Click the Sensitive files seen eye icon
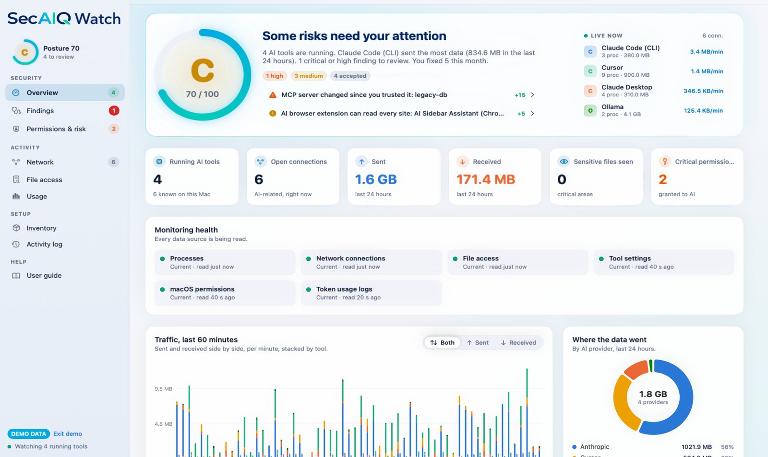 (564, 162)
